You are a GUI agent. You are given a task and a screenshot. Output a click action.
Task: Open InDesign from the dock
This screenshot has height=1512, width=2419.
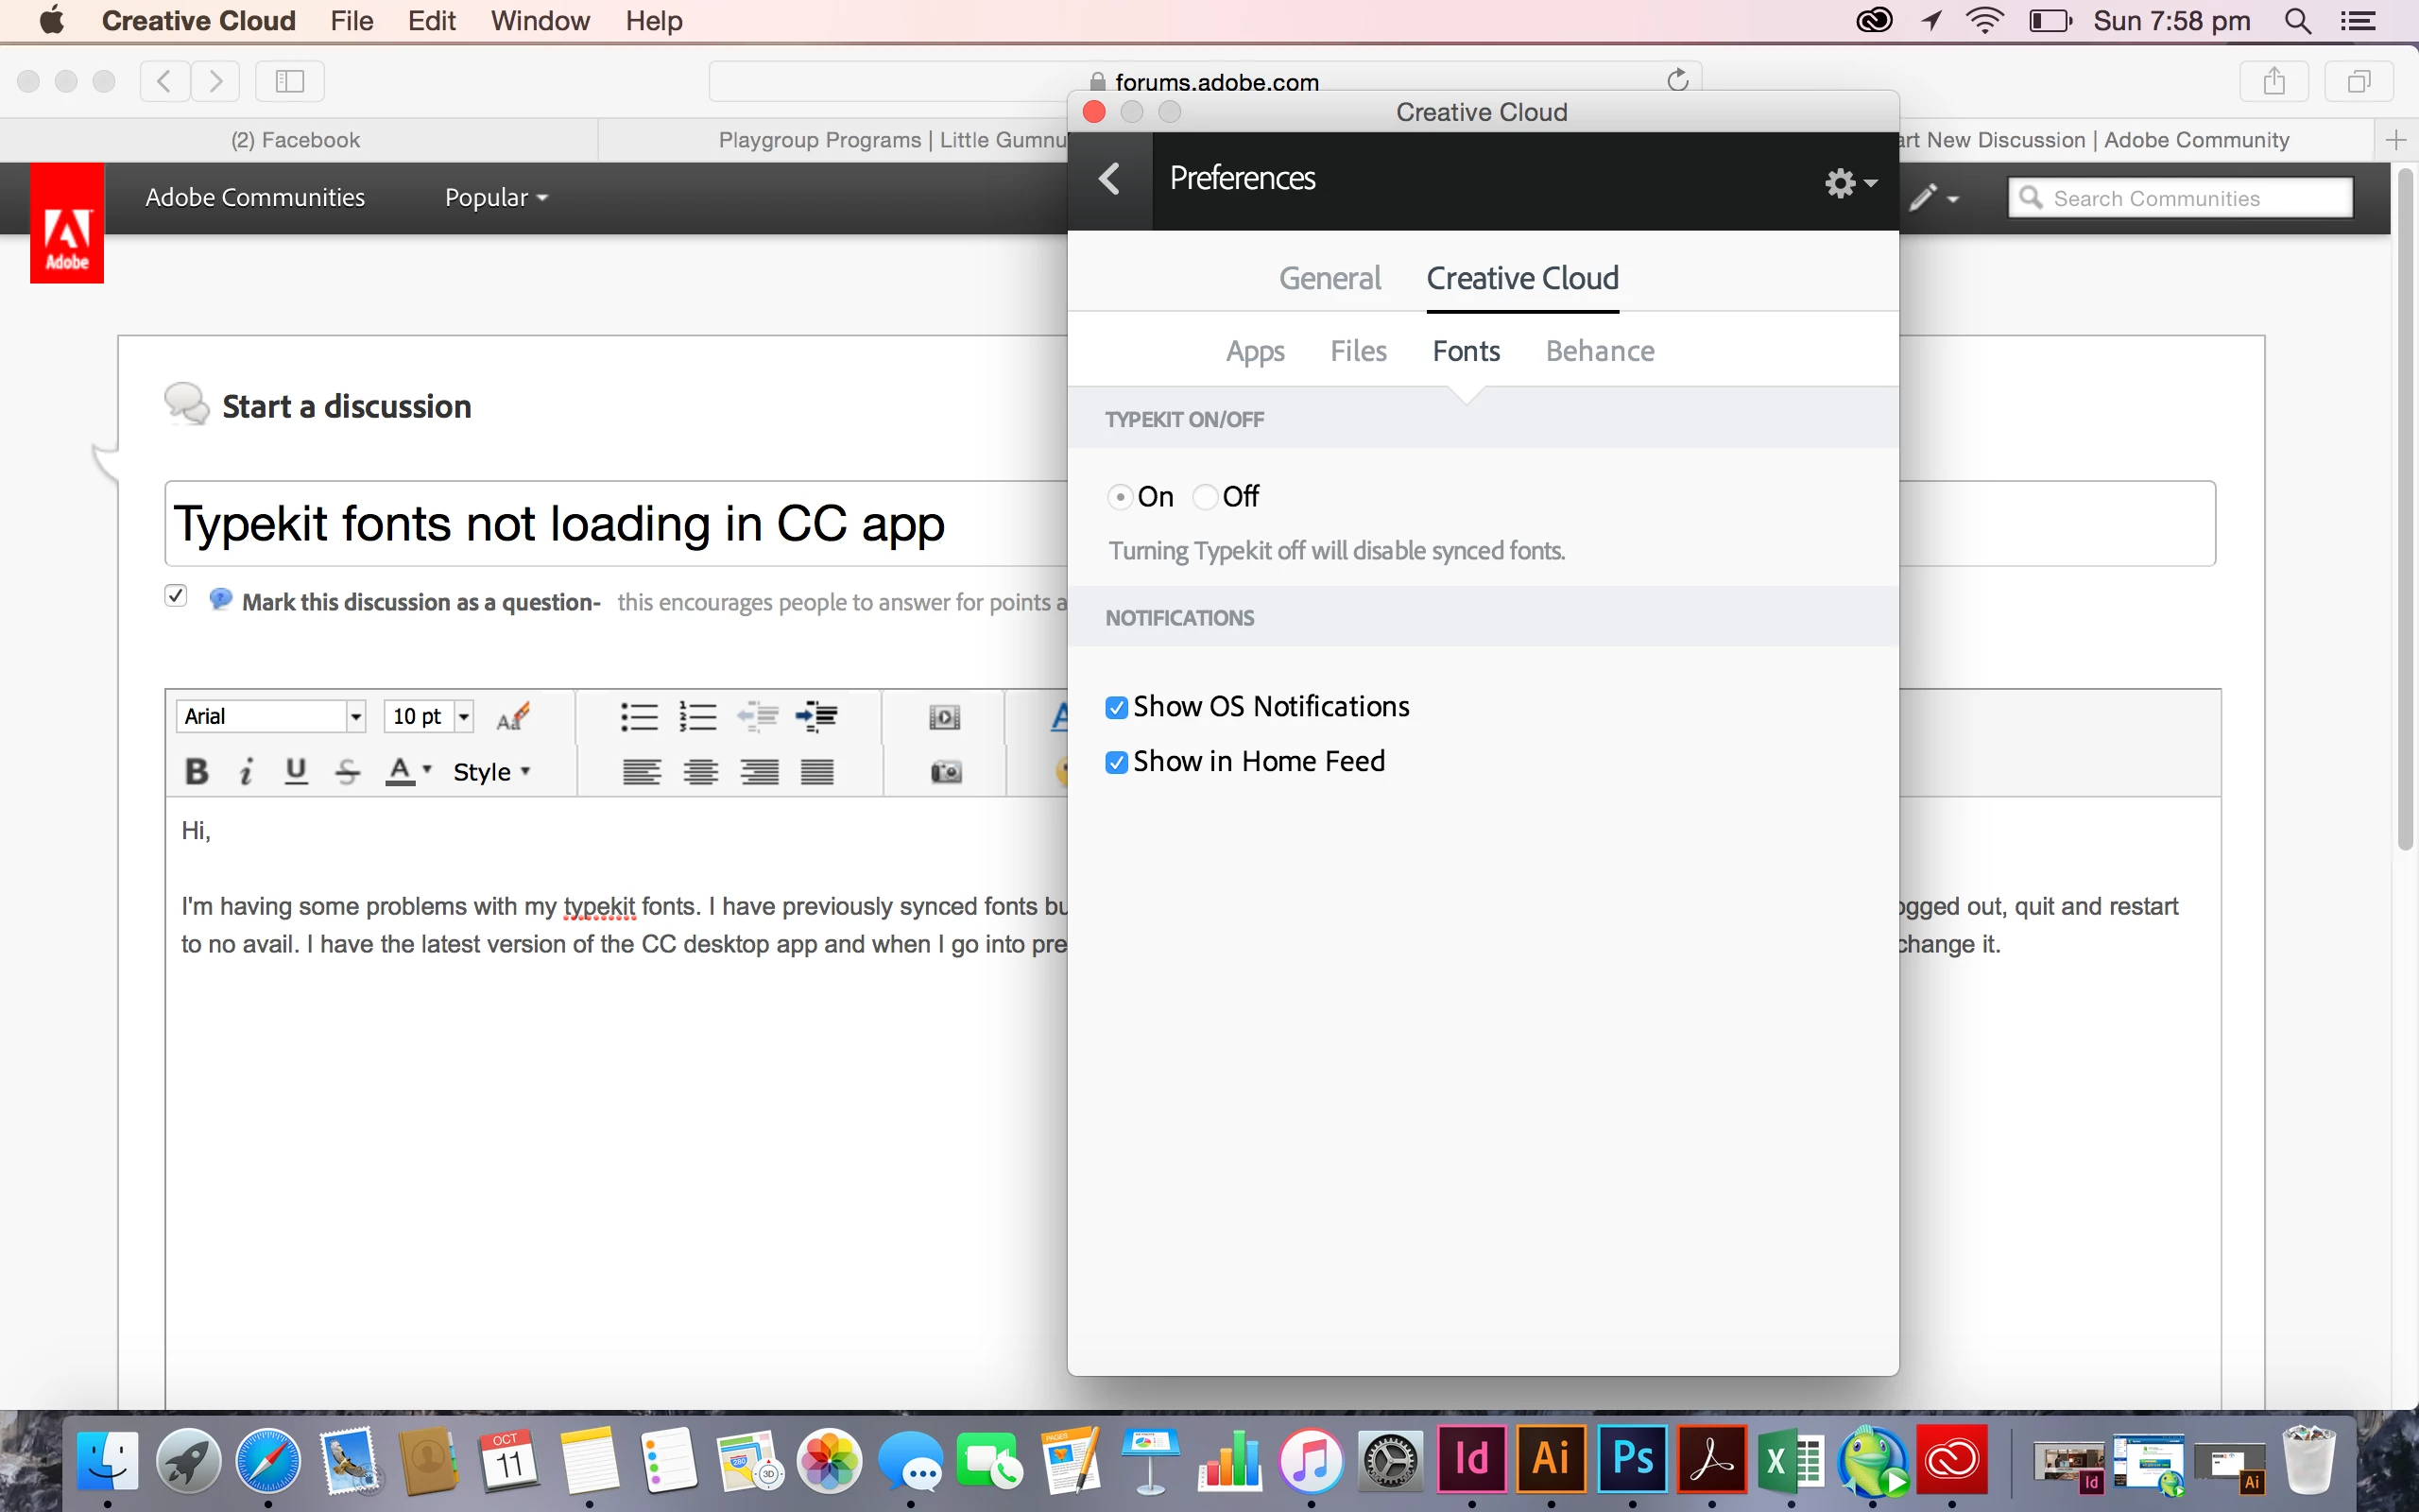tap(1471, 1460)
